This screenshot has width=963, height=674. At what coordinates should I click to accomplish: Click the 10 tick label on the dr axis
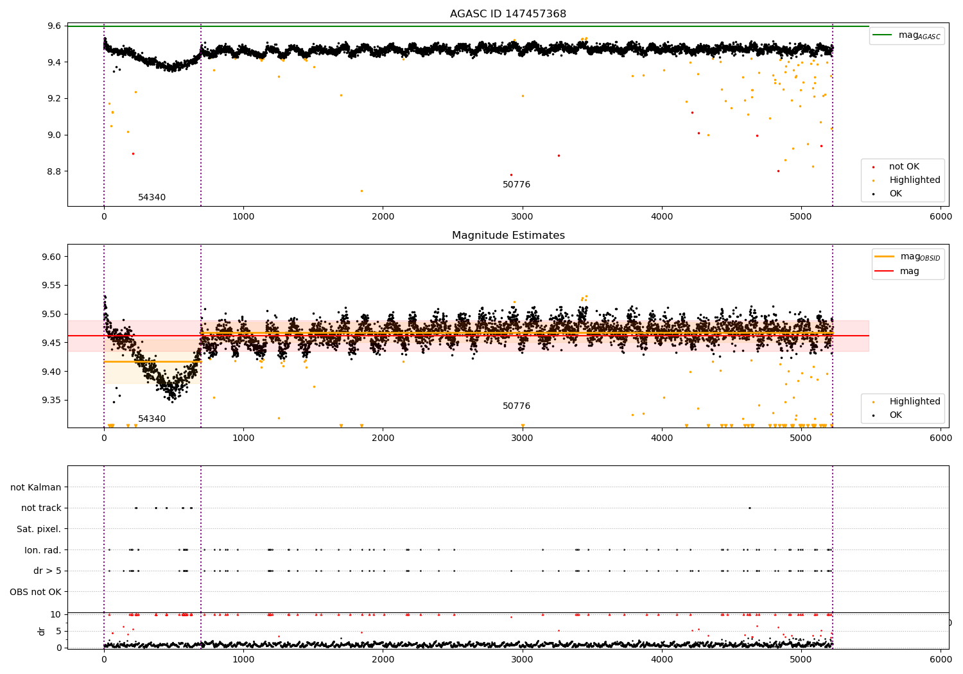(56, 614)
